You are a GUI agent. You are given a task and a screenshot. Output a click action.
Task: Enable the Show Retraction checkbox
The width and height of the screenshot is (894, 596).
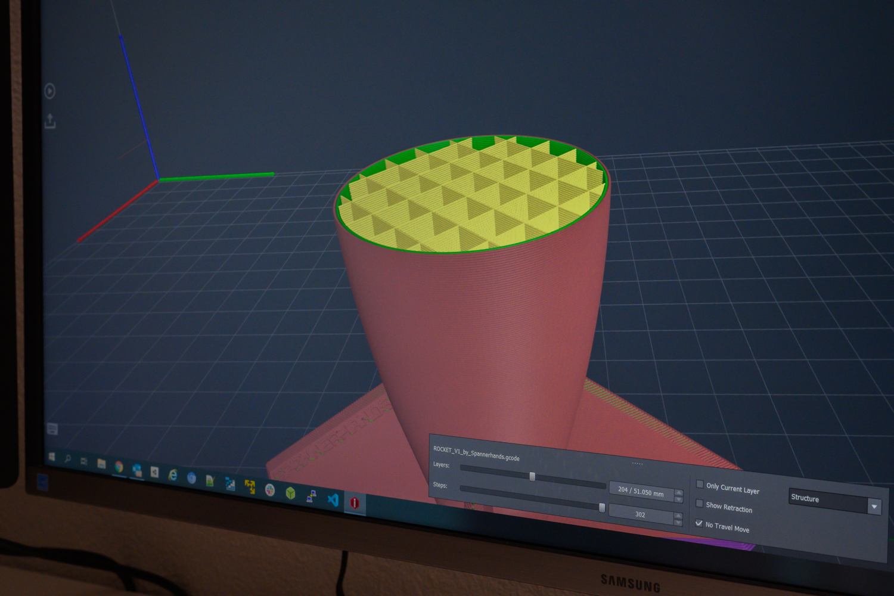pos(699,504)
